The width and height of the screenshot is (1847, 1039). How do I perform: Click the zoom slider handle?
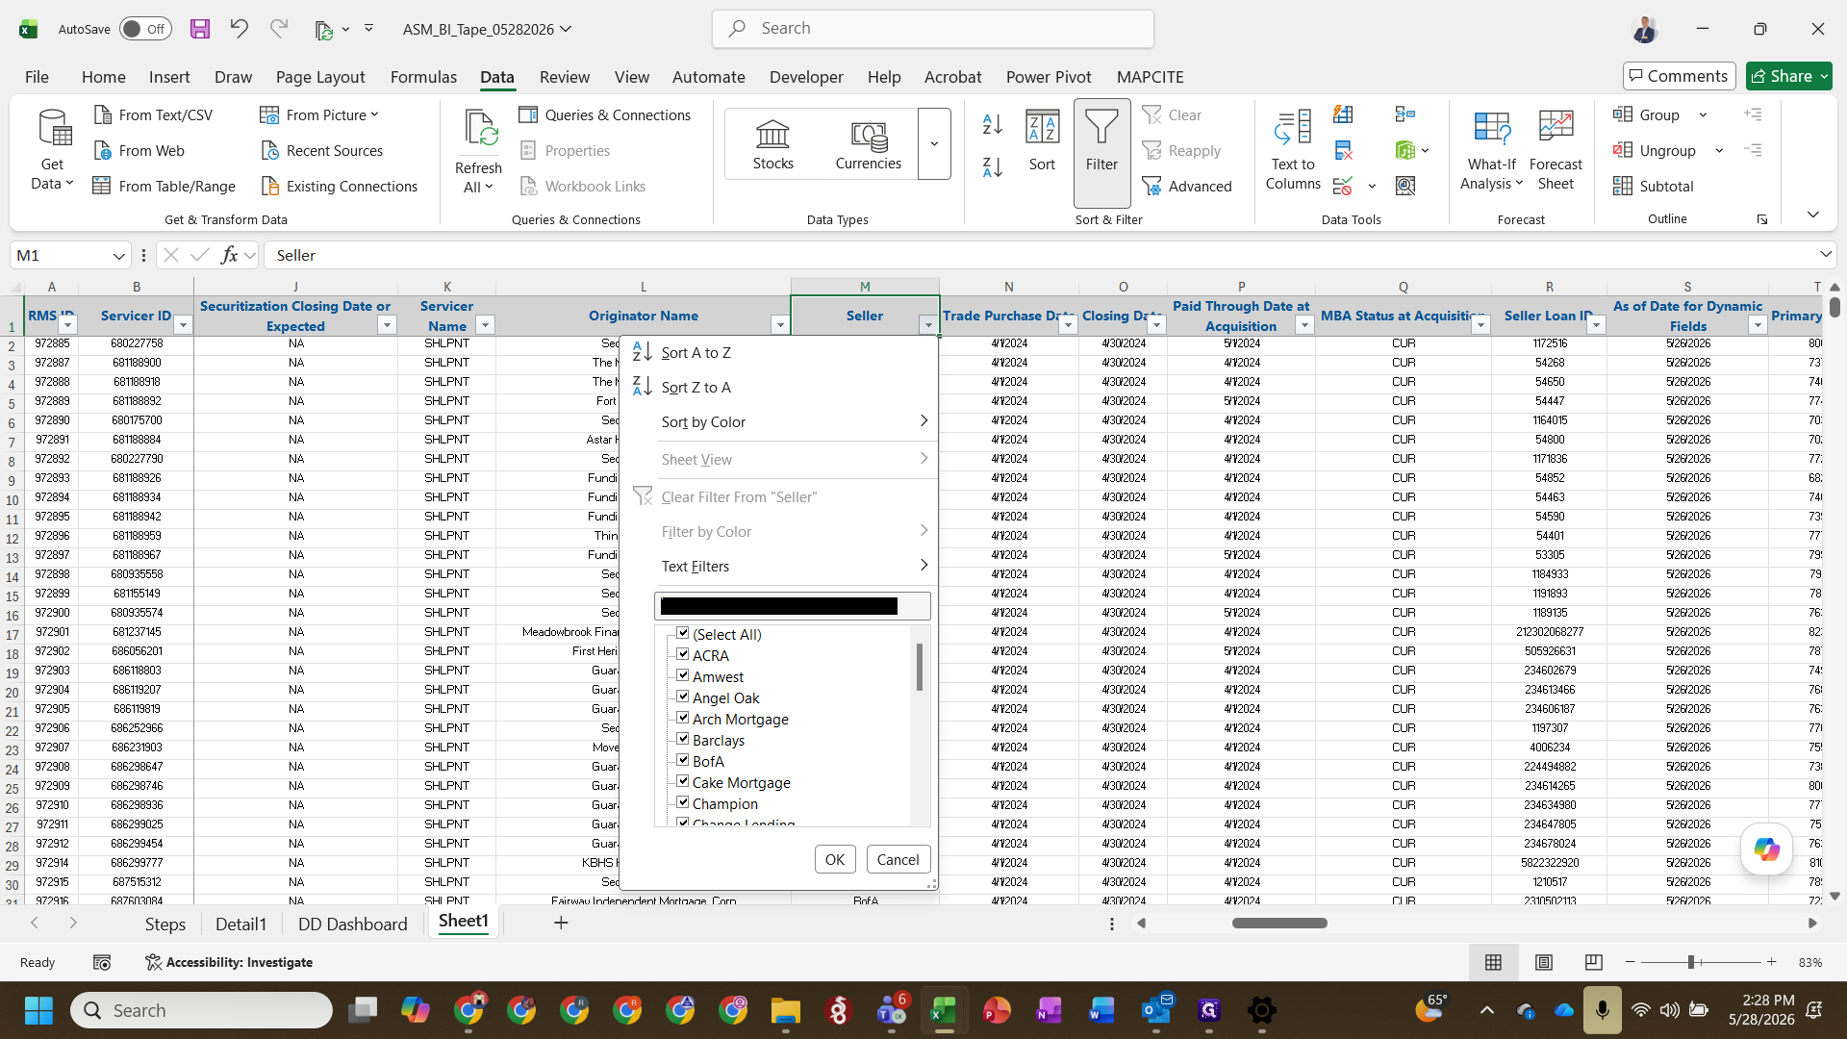1691,962
